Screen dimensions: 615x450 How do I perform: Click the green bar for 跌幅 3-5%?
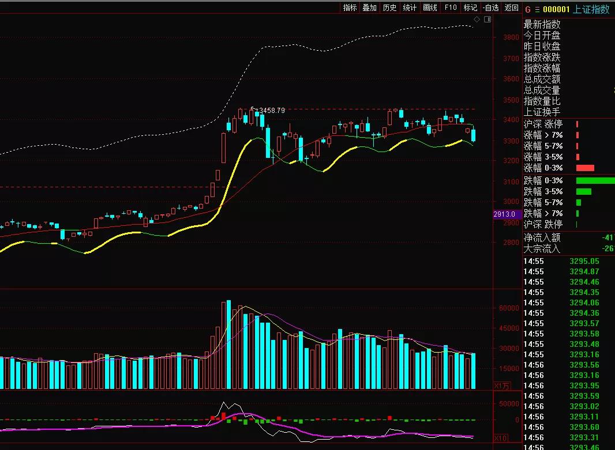[x=584, y=191]
